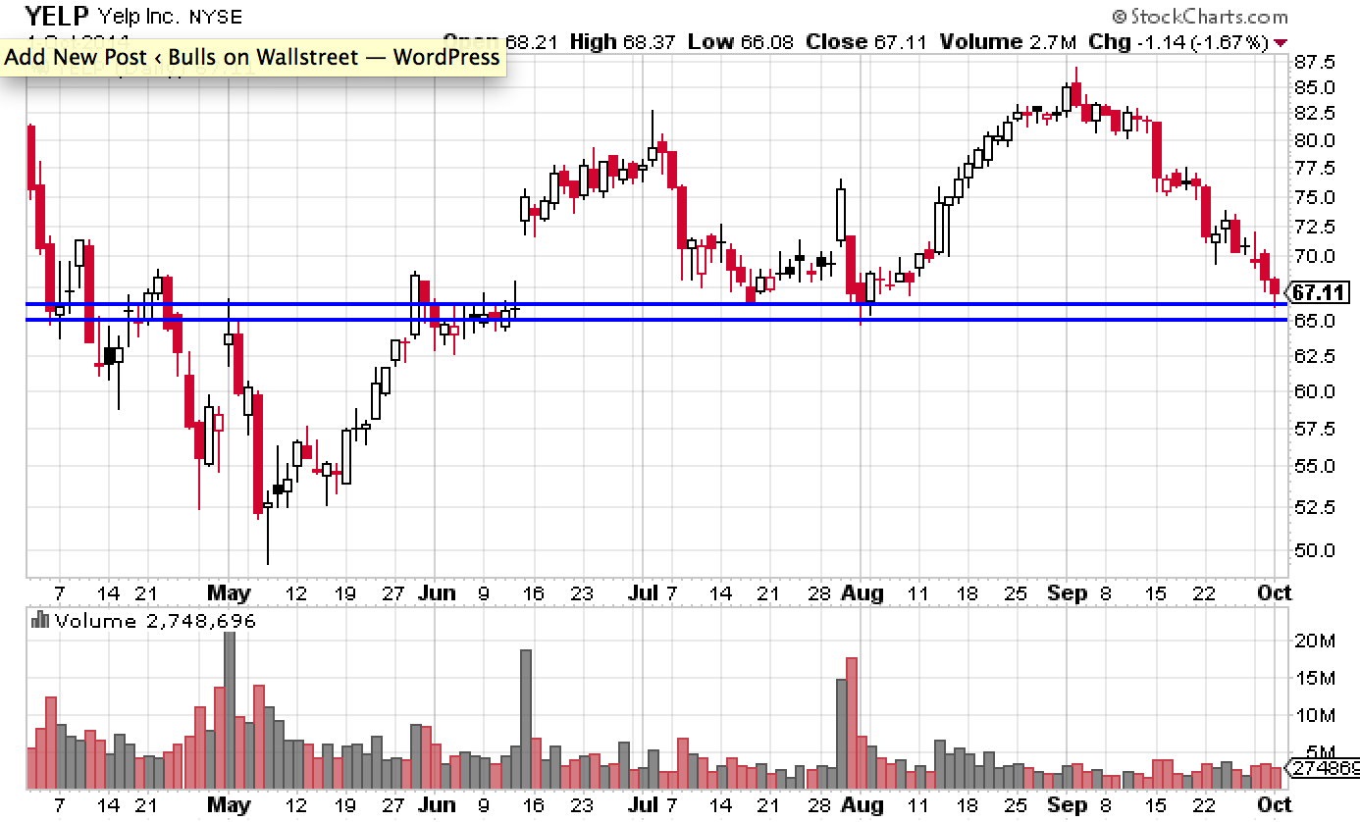Click the 20M volume axis label
The width and height of the screenshot is (1360, 822).
1313,641
